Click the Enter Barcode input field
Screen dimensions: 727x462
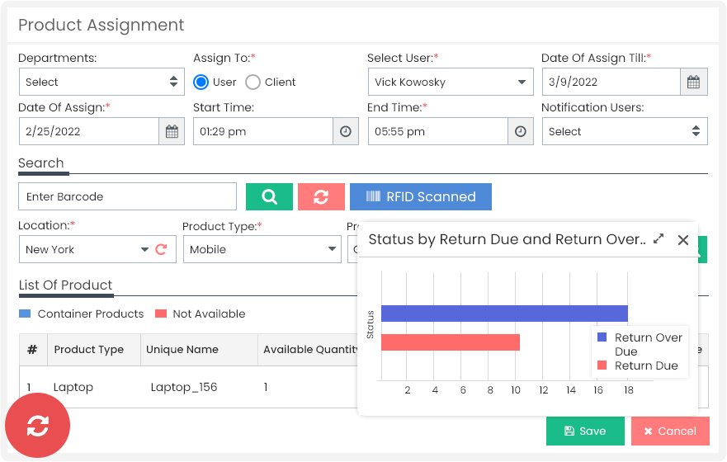click(128, 196)
